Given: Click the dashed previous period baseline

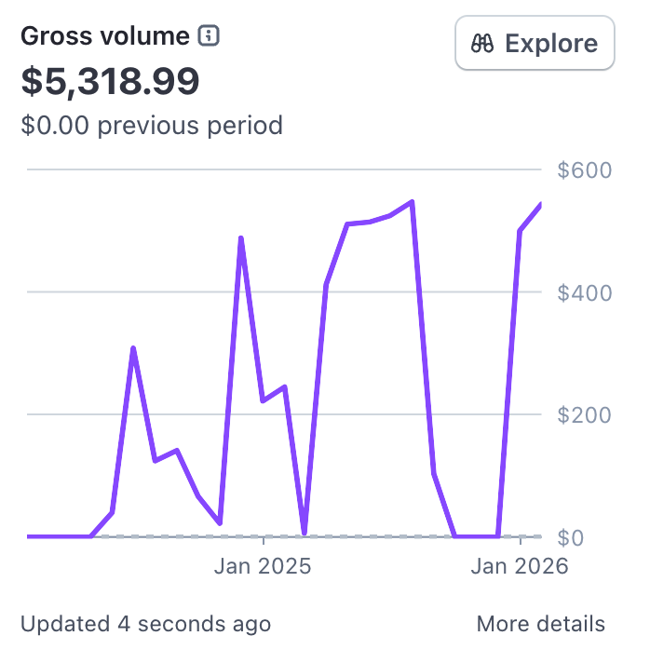Looking at the screenshot, I should (x=372, y=536).
